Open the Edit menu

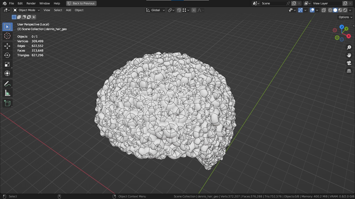coord(20,3)
